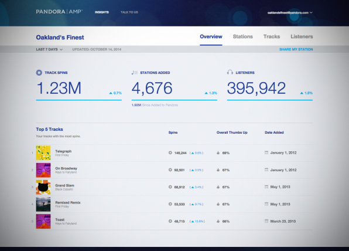Switch to the Listeners tab
This screenshot has width=349, height=251.
point(302,36)
